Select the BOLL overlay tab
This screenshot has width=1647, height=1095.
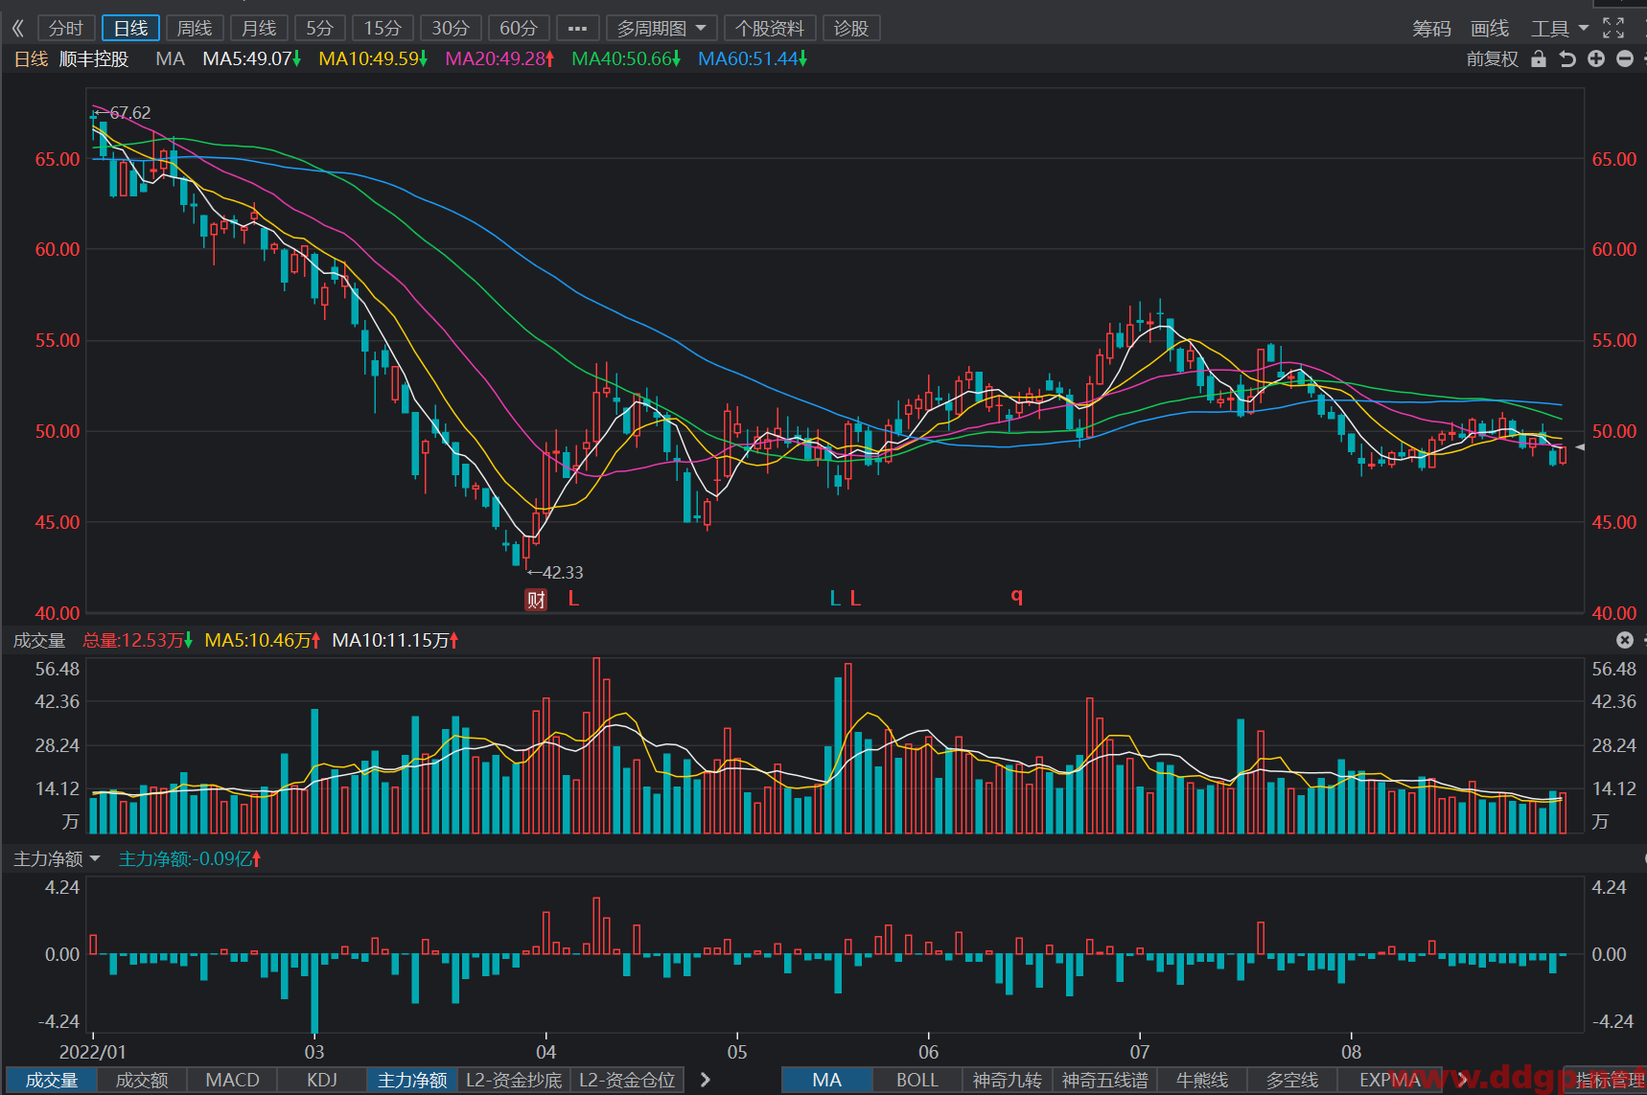[x=916, y=1080]
